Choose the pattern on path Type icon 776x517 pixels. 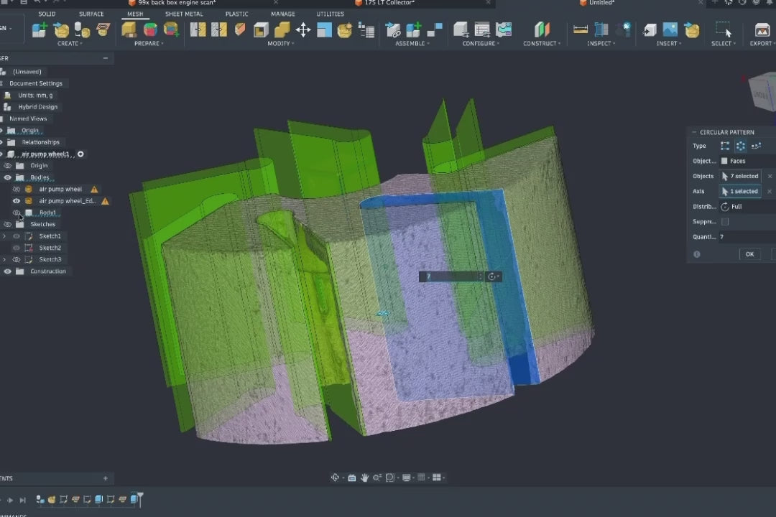(x=756, y=146)
